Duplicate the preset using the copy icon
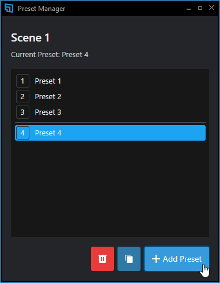220x283 pixels. 129,259
